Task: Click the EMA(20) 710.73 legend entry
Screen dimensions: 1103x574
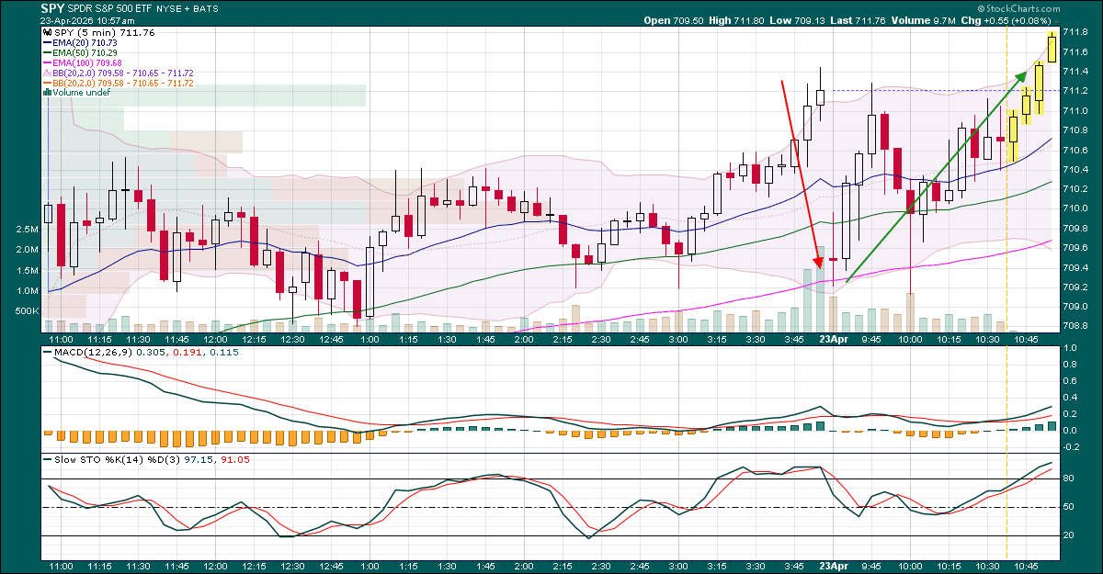Action: pyautogui.click(x=85, y=43)
